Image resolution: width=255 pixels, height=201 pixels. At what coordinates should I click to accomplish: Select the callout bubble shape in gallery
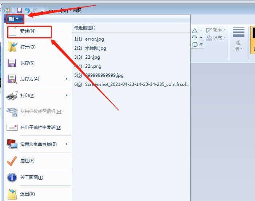click(x=195, y=45)
